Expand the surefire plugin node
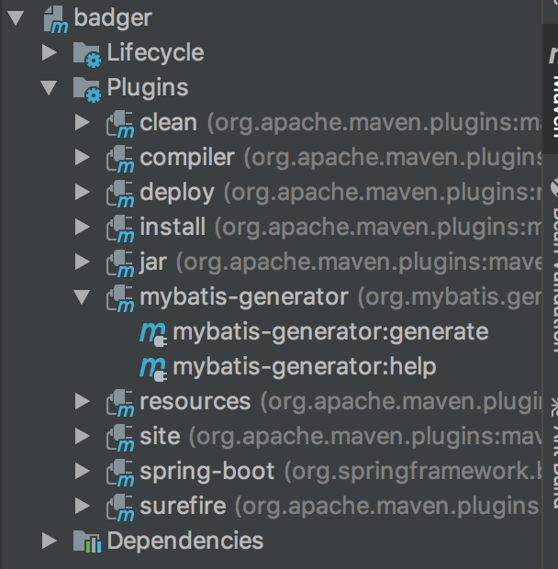 (83, 507)
